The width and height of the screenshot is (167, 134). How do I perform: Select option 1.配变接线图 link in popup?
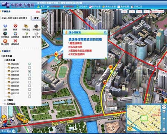click(75, 43)
